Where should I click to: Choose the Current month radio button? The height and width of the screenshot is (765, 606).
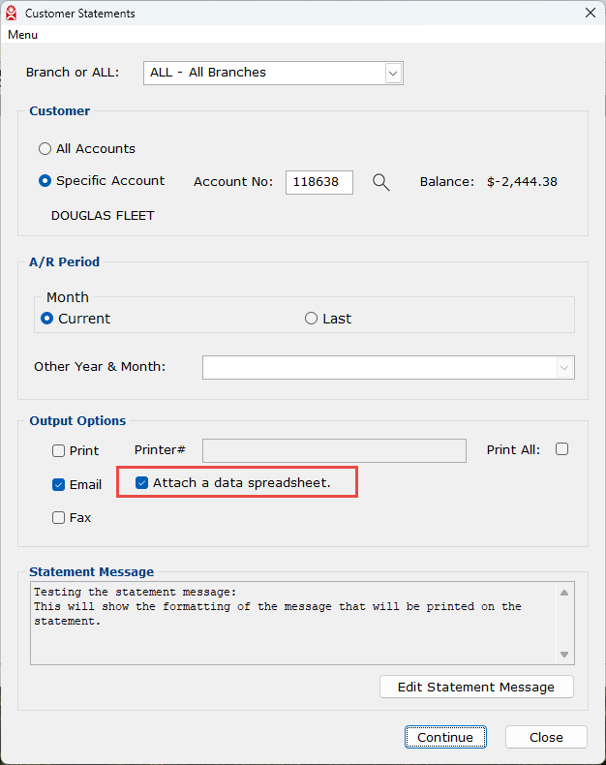[x=46, y=319]
